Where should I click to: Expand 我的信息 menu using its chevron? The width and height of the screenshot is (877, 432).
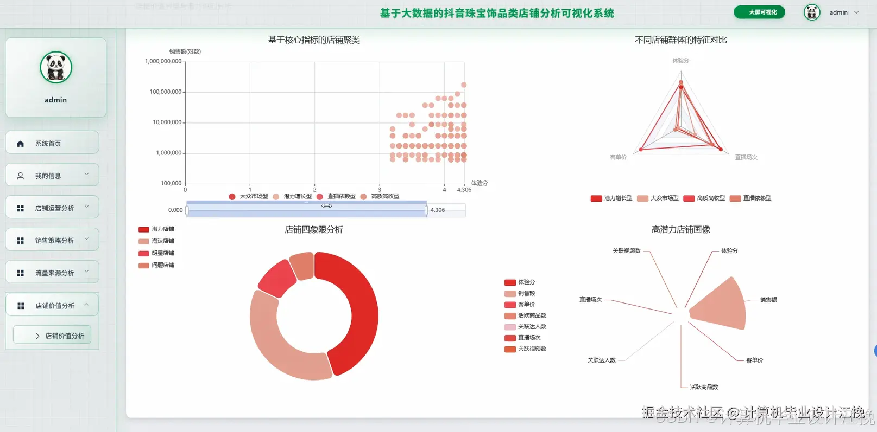pyautogui.click(x=86, y=174)
